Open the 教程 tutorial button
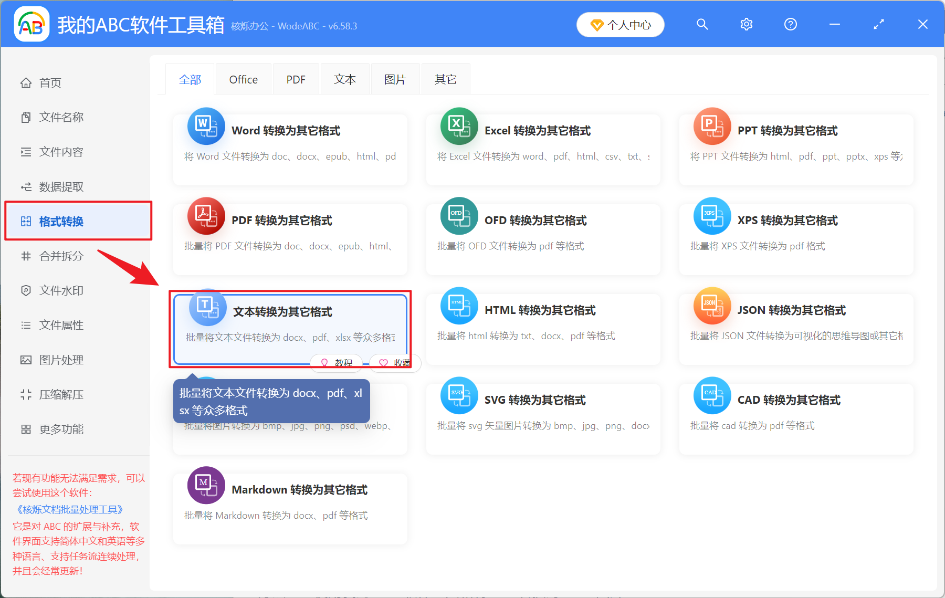The width and height of the screenshot is (945, 598). coord(336,363)
